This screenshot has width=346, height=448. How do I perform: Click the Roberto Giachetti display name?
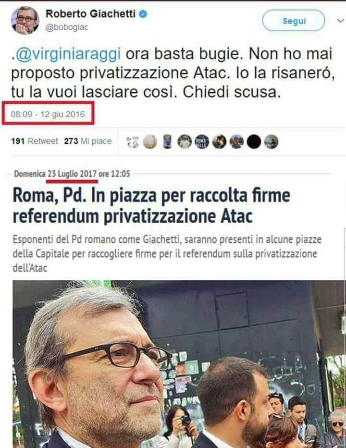(90, 14)
